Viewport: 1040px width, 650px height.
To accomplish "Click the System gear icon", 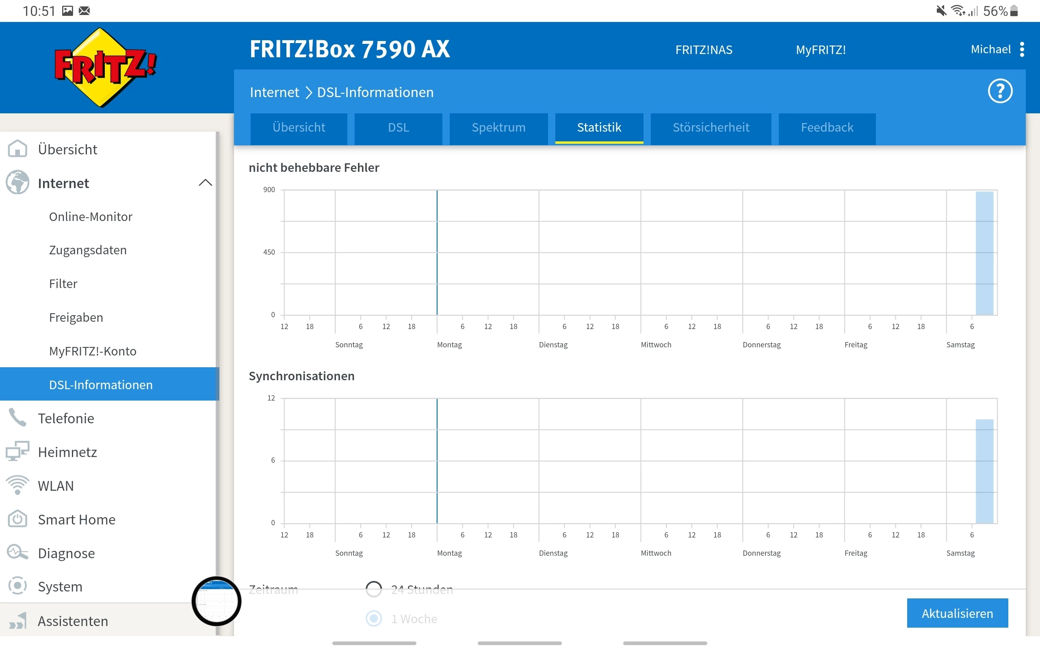I will [x=17, y=586].
